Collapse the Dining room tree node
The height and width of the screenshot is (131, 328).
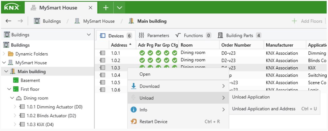point(12,98)
